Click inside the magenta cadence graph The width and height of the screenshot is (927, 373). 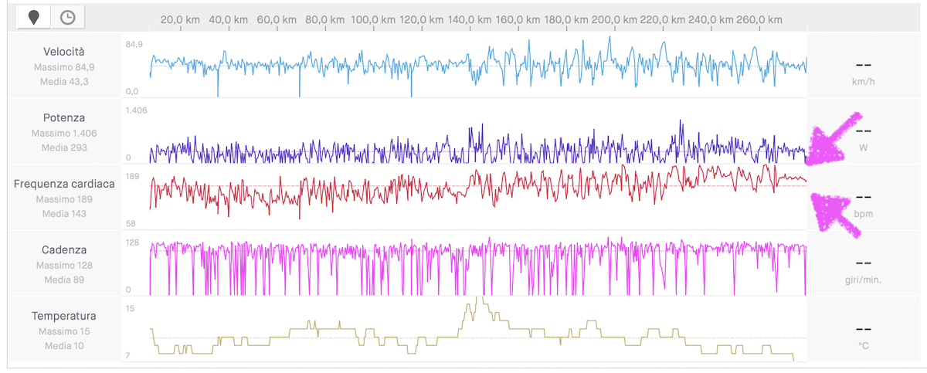pos(463,266)
